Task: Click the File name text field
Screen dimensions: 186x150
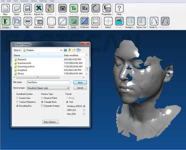Action: [x=48, y=82]
